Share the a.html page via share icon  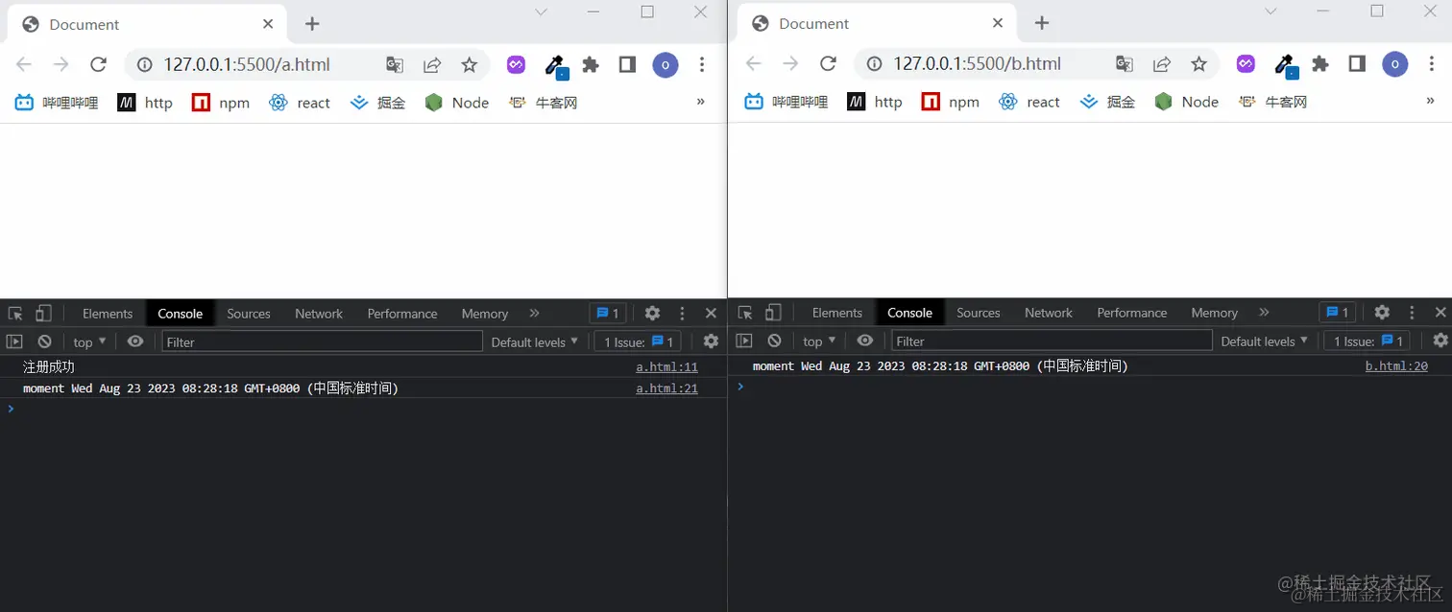click(432, 64)
